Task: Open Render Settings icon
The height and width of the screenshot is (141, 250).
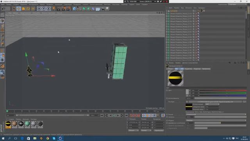Action: (69, 9)
